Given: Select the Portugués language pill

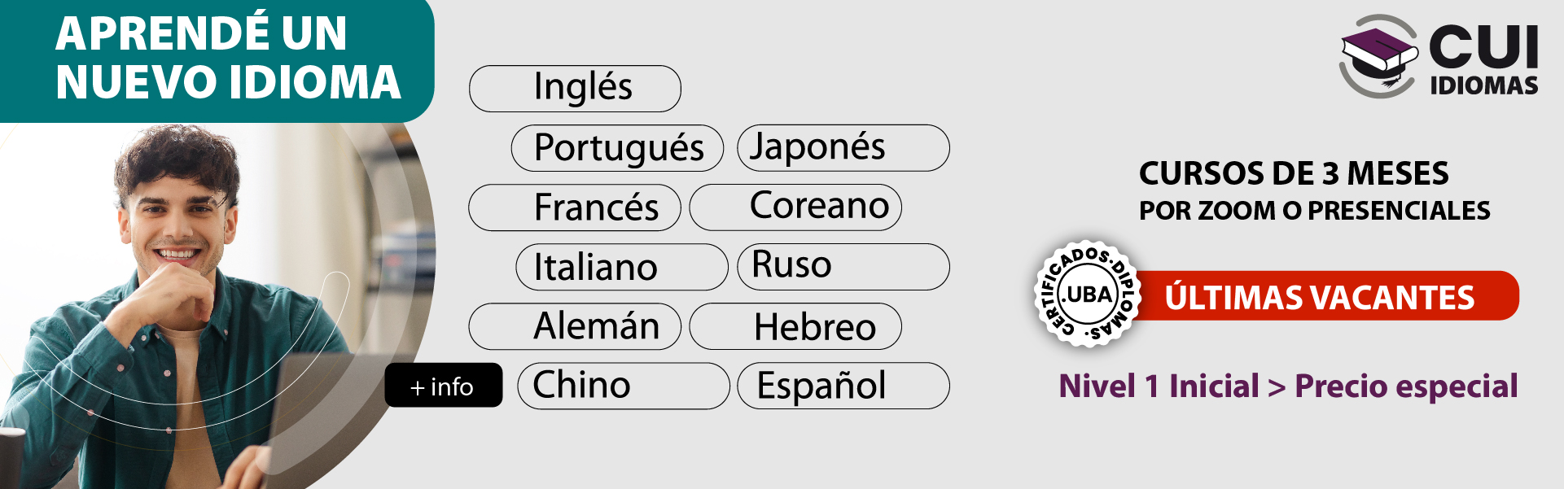Looking at the screenshot, I should point(617,148).
